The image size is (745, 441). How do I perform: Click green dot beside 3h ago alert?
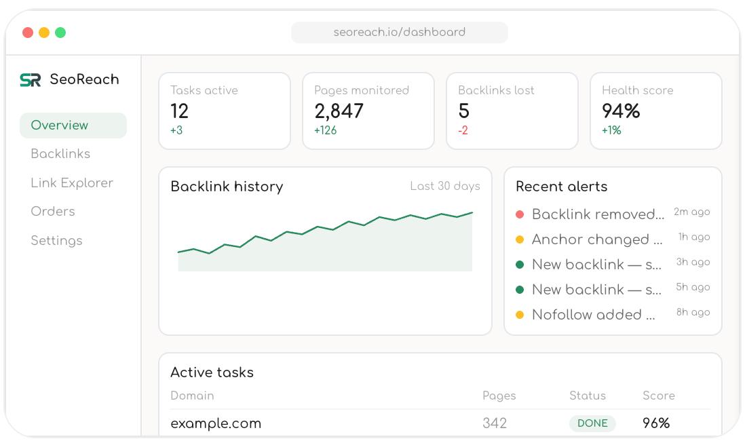(520, 265)
